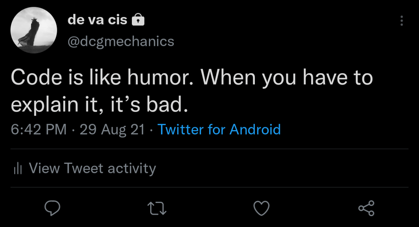Image resolution: width=419 pixels, height=227 pixels.
Task: Retweet this tweet using the arrows icon
Action: point(157,208)
